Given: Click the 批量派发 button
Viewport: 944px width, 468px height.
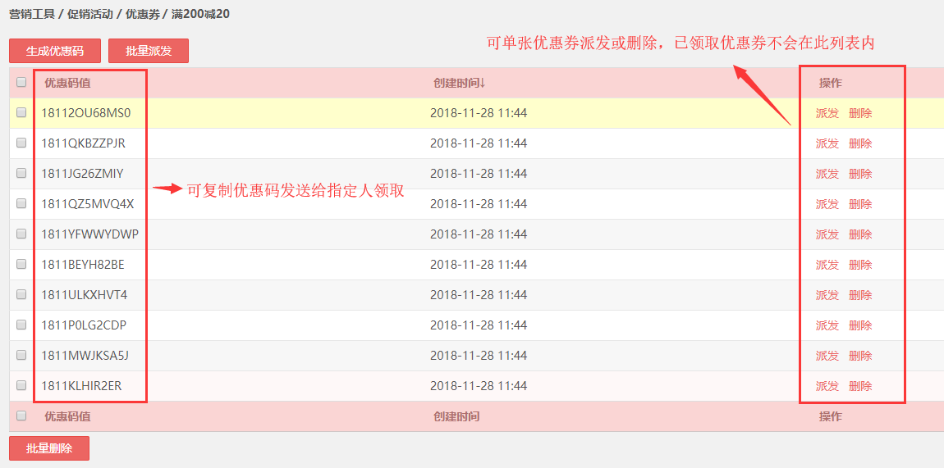Looking at the screenshot, I should [x=149, y=51].
